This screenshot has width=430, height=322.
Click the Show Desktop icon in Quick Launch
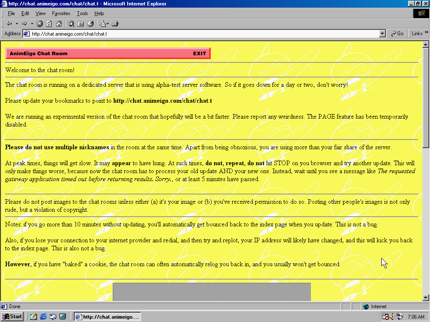pyautogui.click(x=62, y=317)
